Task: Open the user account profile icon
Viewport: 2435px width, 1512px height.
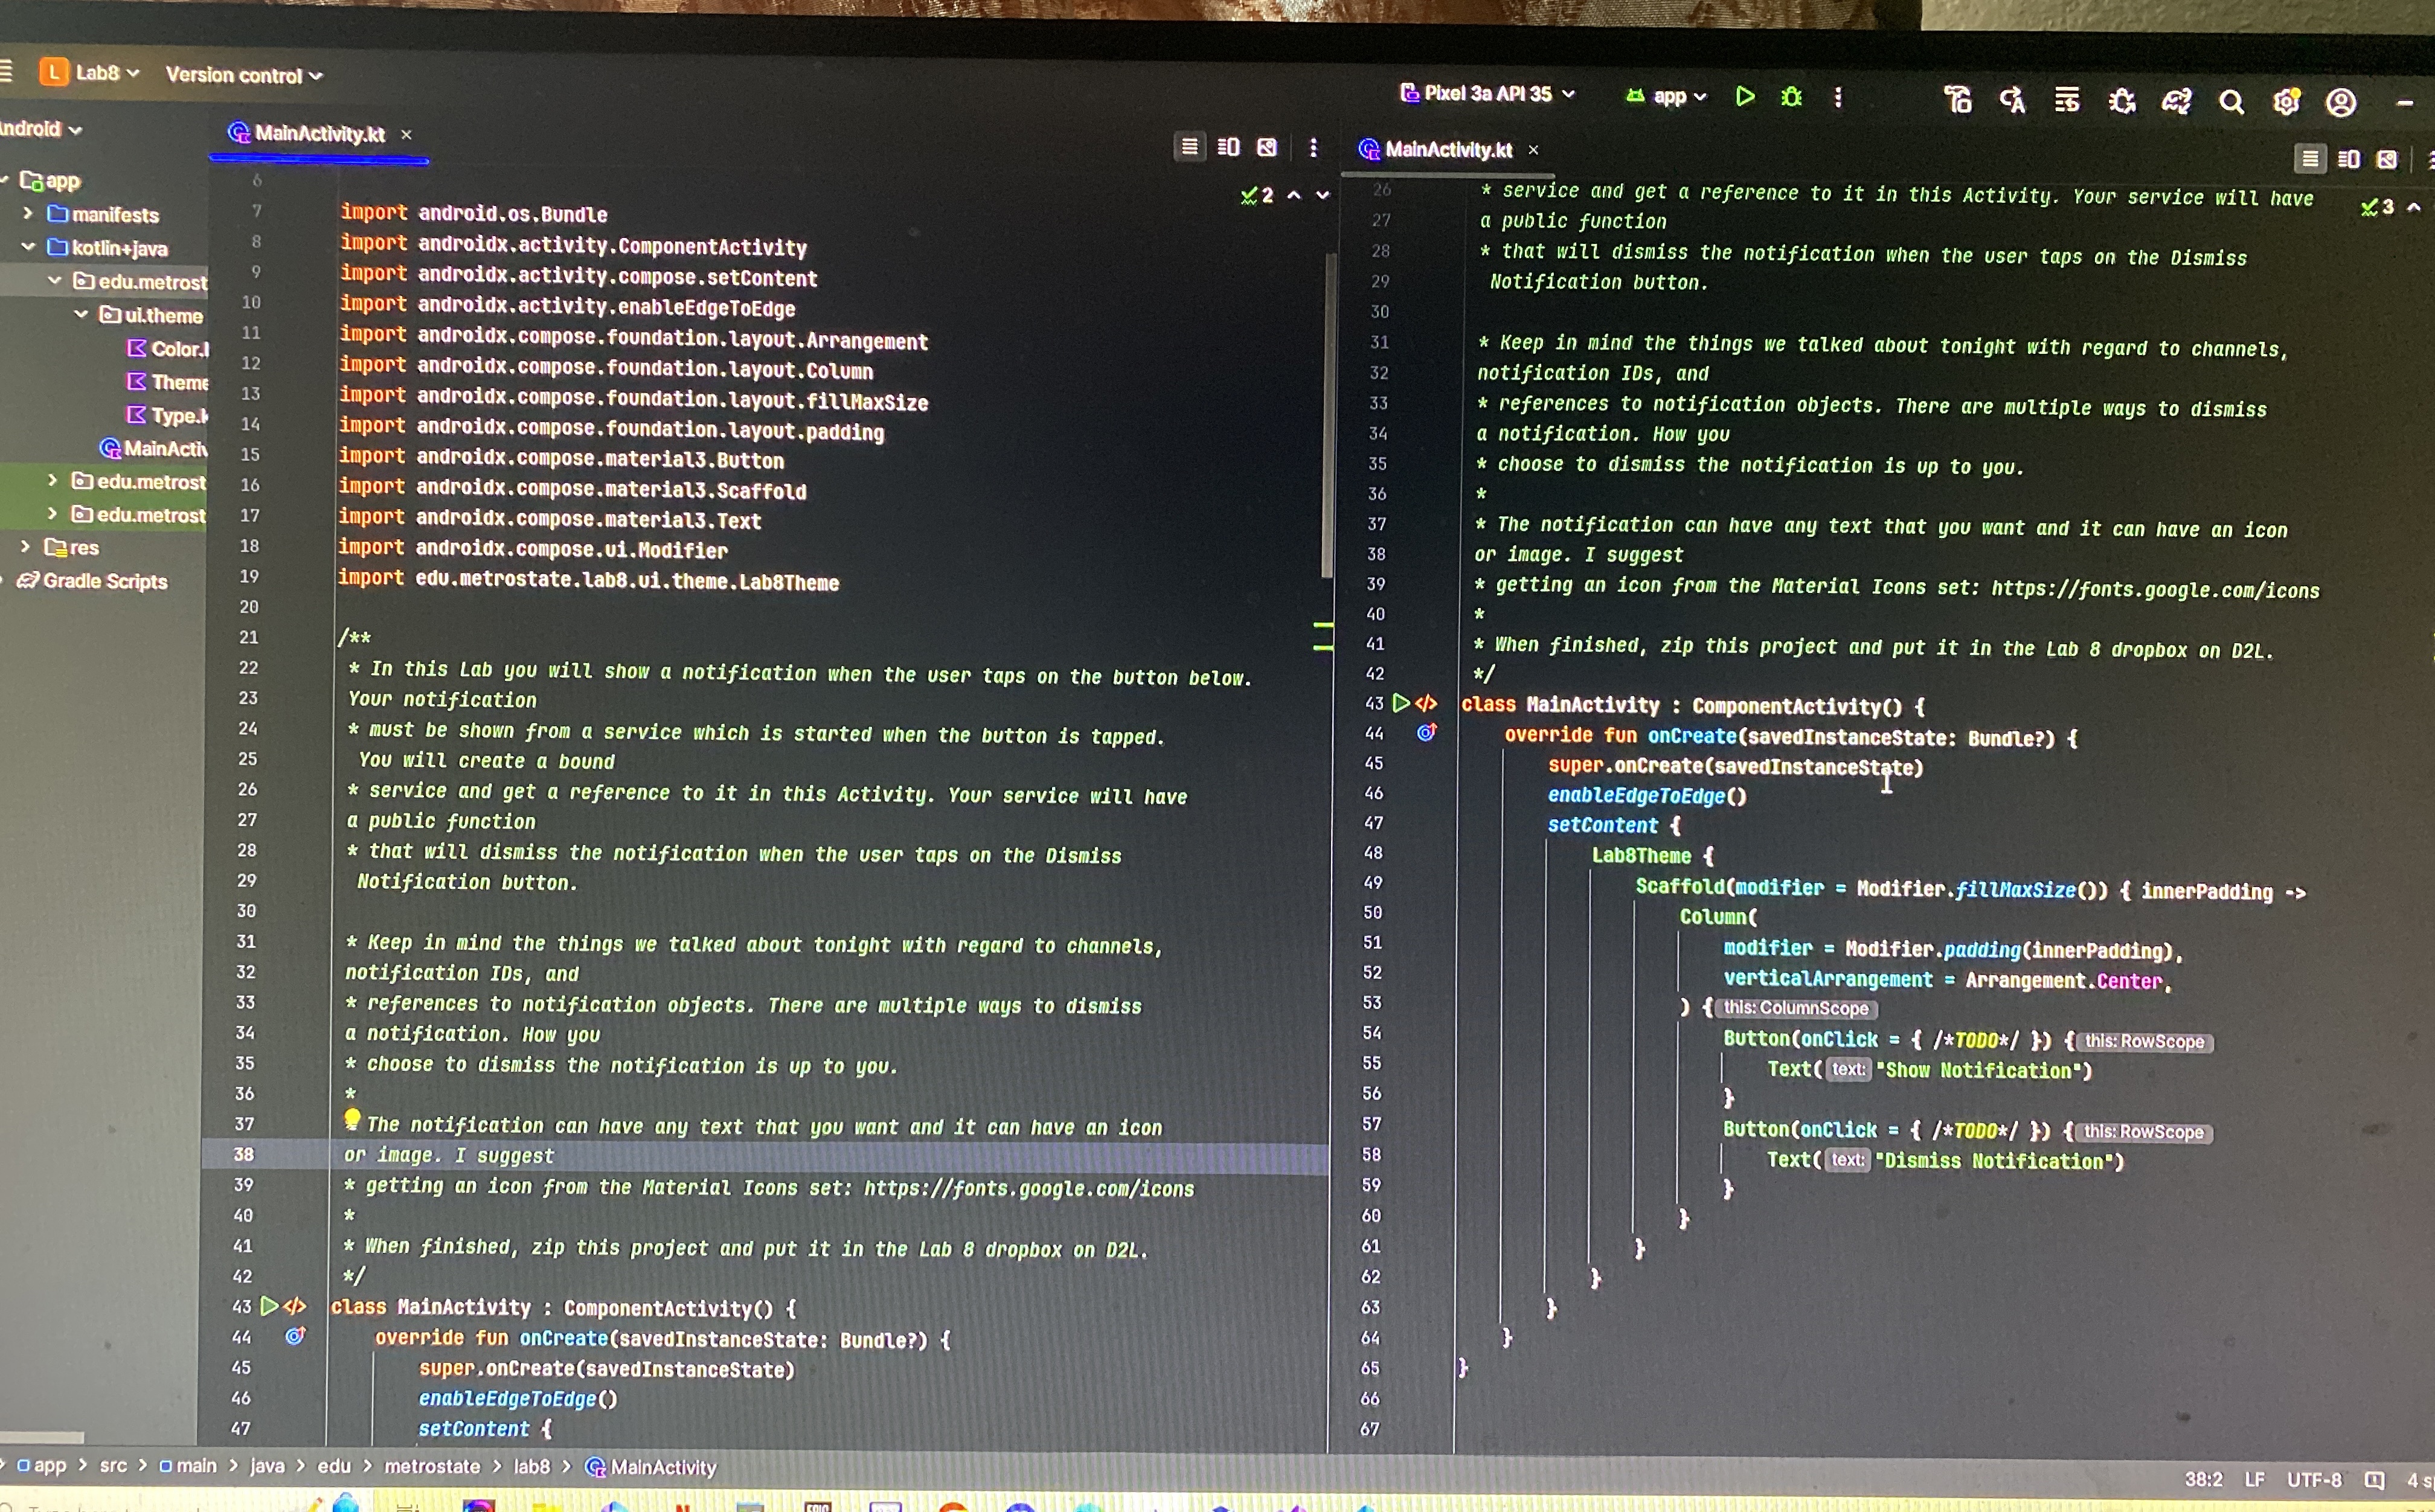Action: coord(2341,101)
